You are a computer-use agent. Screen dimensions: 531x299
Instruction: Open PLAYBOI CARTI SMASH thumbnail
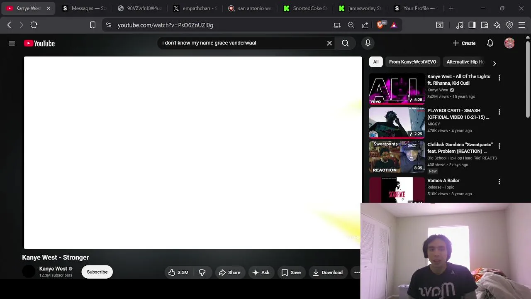pos(397,123)
